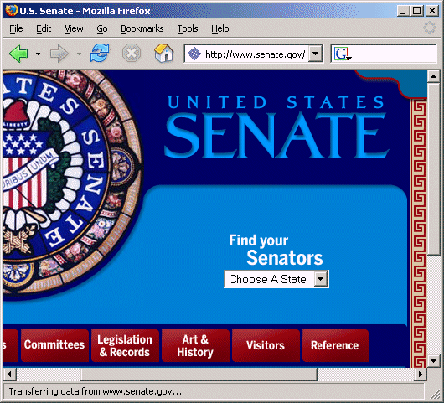Maximize the Firefox window

[417, 11]
